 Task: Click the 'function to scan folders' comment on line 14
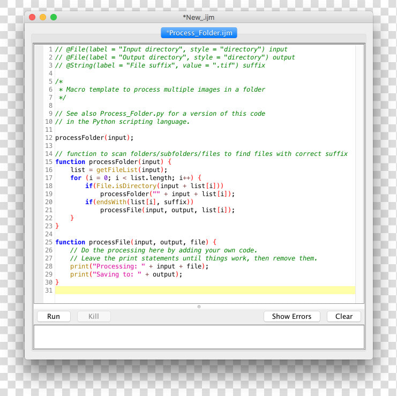(x=201, y=154)
